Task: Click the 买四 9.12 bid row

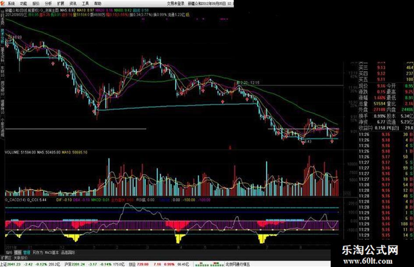Action: coord(386,74)
